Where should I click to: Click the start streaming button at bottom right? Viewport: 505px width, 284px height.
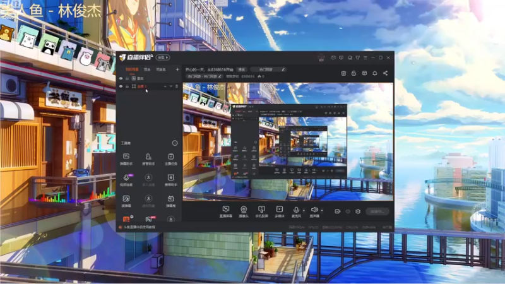[x=377, y=211]
